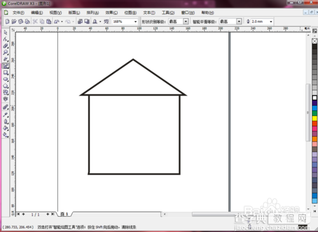Open the 文本(T) Text menu

coord(149,13)
